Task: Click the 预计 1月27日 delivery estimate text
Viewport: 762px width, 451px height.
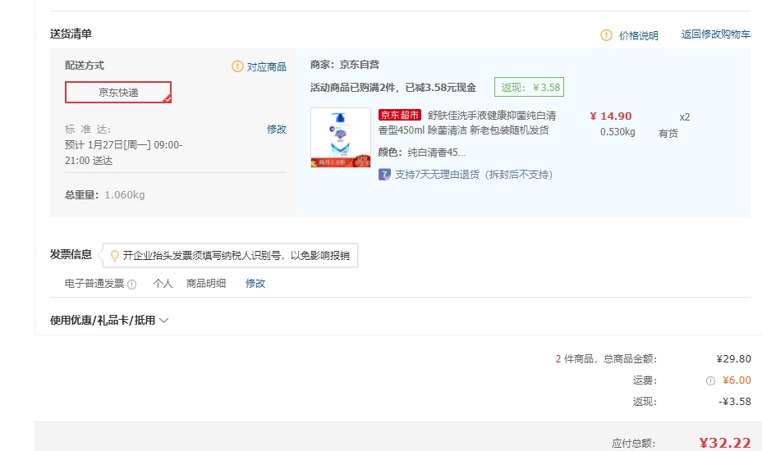Action: (x=123, y=153)
